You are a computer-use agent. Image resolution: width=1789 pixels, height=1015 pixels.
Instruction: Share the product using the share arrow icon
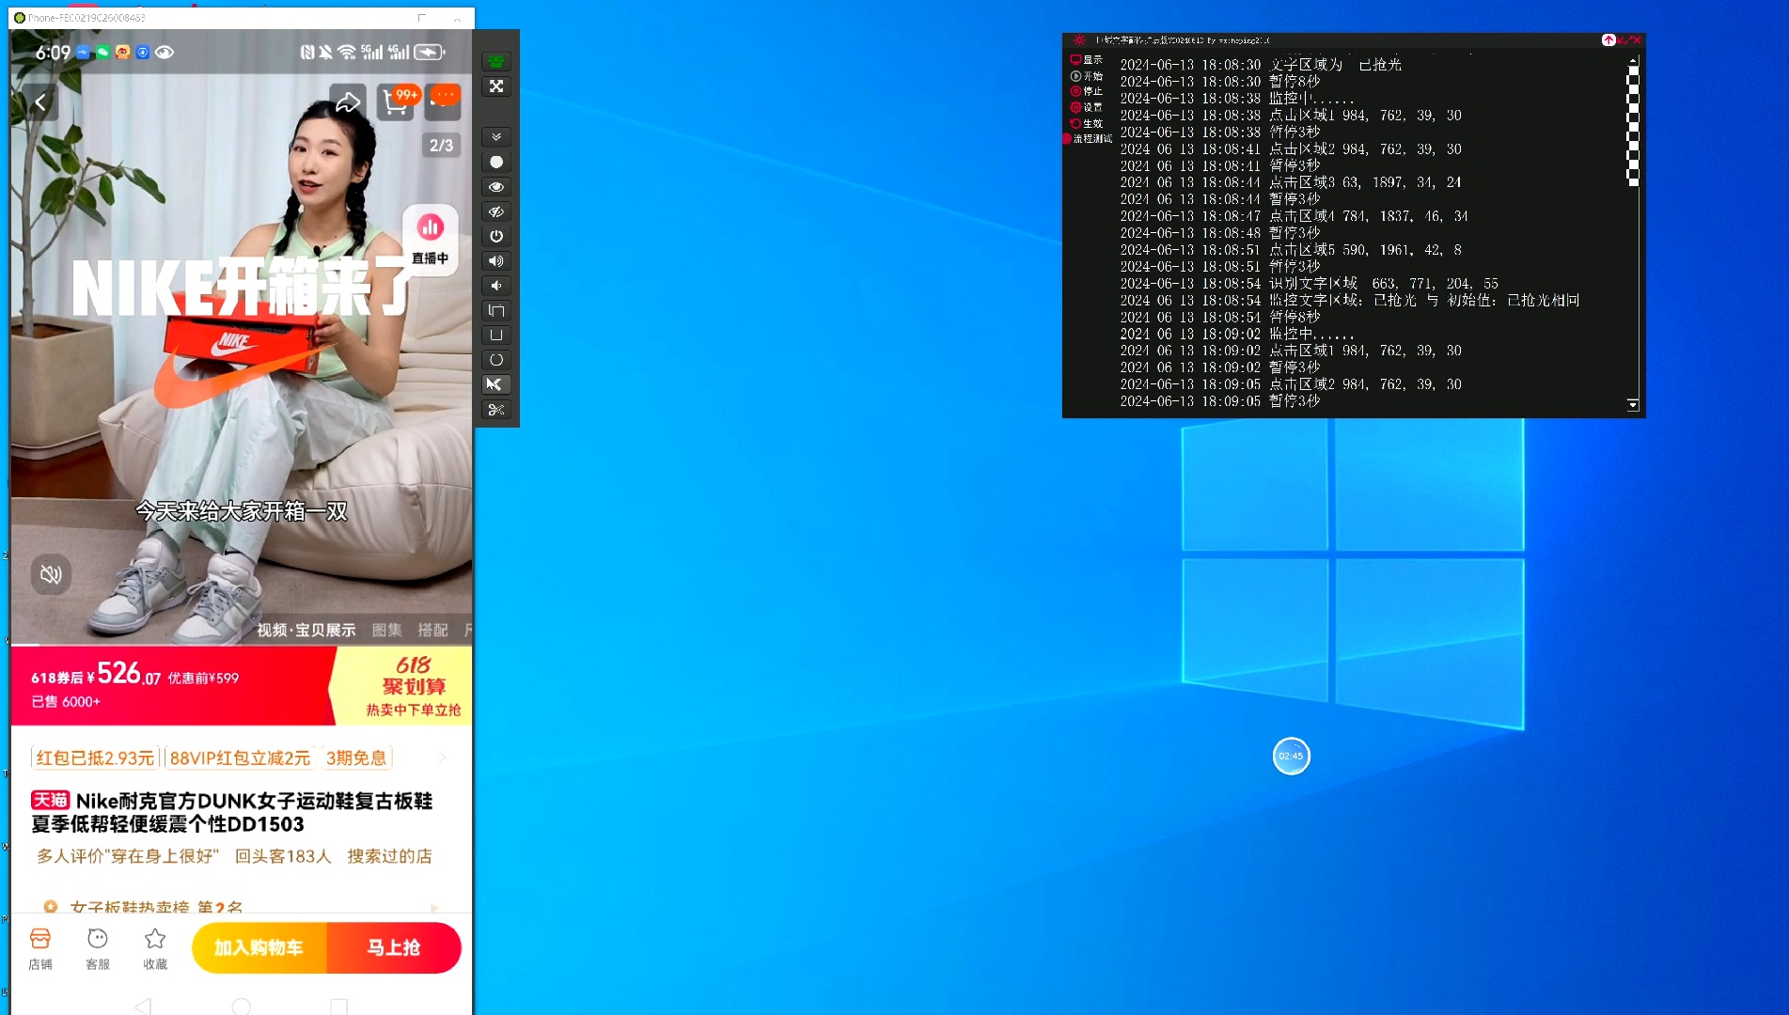[348, 102]
